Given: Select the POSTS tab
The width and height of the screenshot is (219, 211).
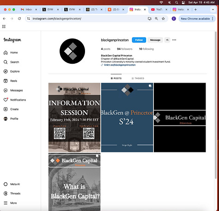Looking at the screenshot, I should coord(116,78).
